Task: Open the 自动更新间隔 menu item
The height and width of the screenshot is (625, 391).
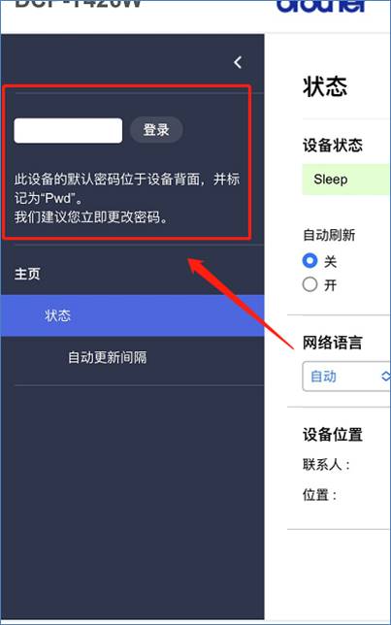Action: 108,357
